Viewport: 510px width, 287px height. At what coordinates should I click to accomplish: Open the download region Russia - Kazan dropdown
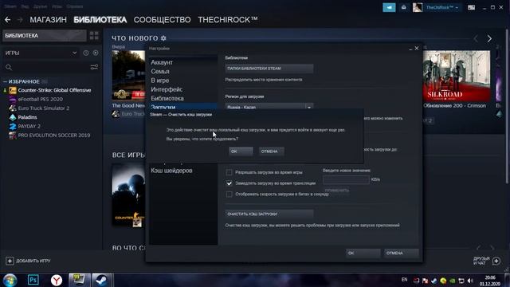269,106
